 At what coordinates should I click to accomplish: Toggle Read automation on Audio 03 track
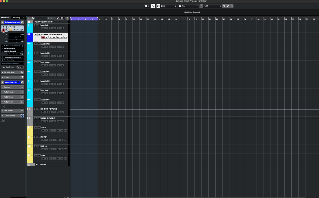[58, 56]
